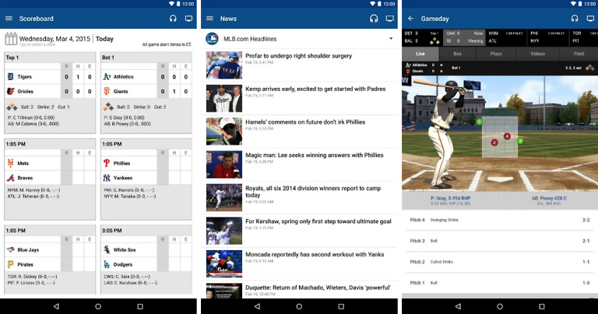
Task: Open the Field tab in Gameday
Action: click(x=579, y=54)
